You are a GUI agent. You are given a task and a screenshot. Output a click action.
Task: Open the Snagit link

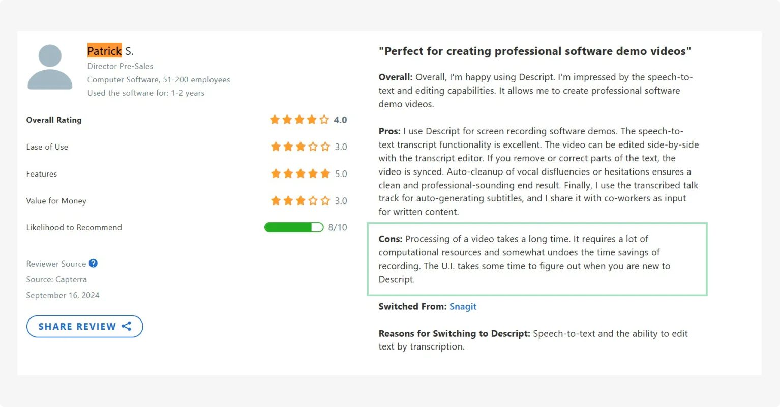(463, 306)
